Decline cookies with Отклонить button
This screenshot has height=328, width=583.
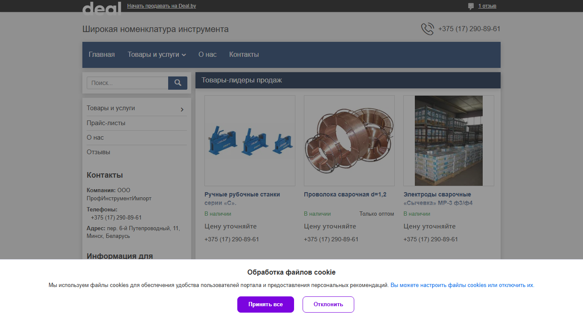click(x=328, y=305)
